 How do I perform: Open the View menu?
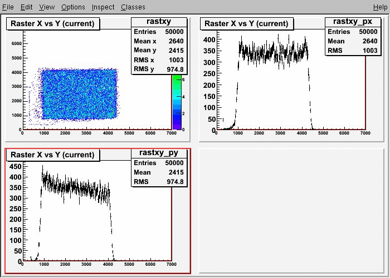click(x=47, y=7)
